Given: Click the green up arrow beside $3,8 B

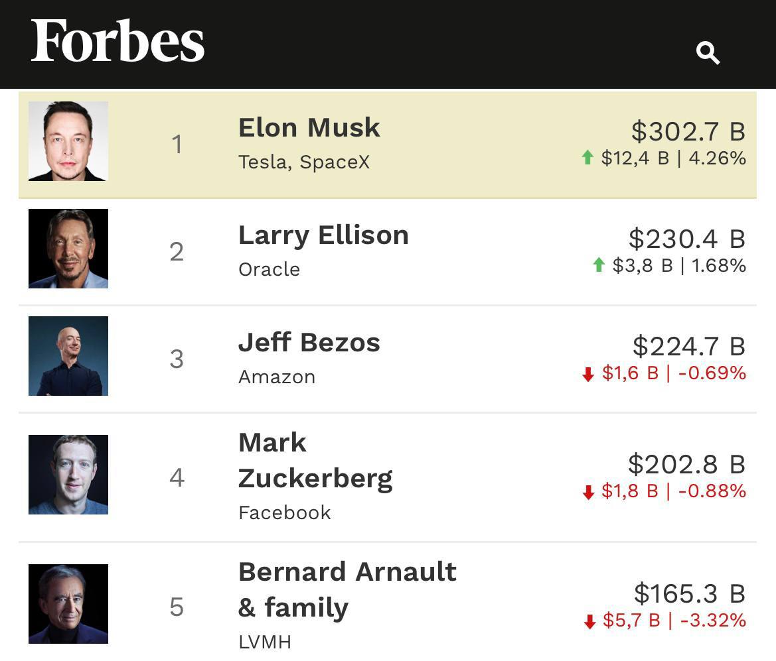Looking at the screenshot, I should coord(599,265).
